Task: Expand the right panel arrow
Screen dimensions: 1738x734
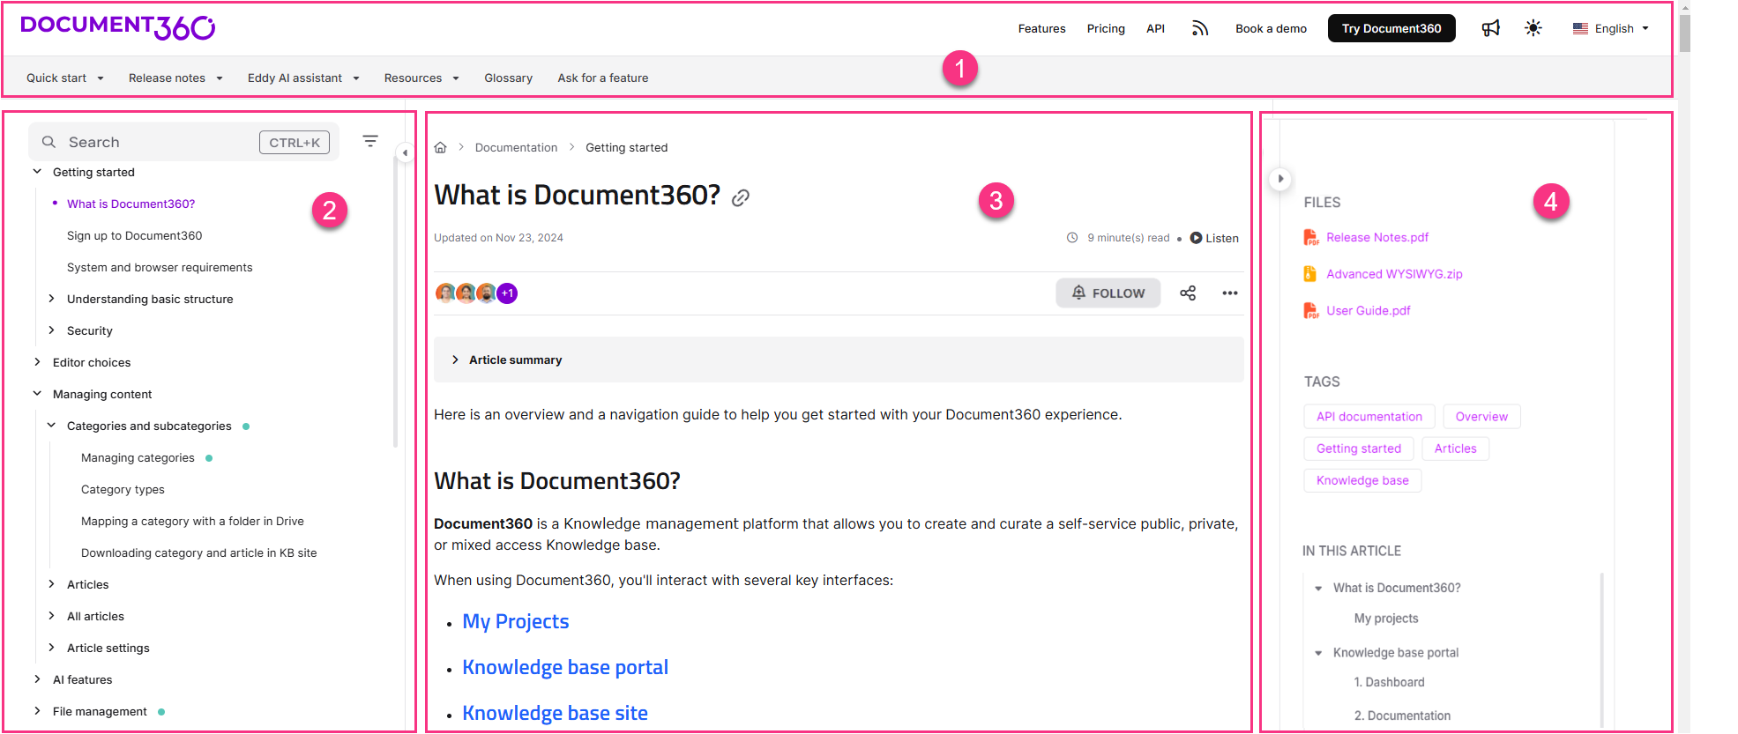Action: click(x=1280, y=179)
